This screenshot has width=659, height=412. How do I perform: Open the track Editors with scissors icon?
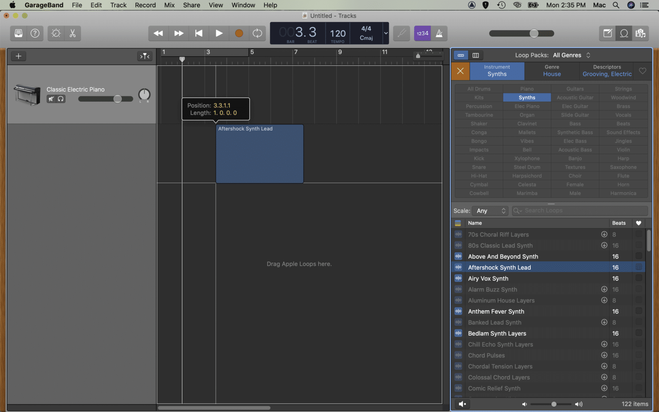click(73, 33)
